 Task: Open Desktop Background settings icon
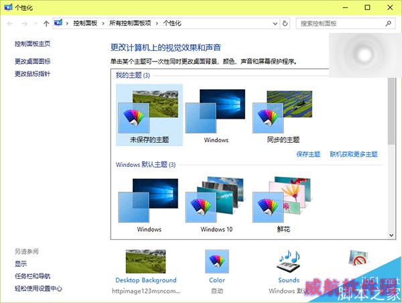145,261
